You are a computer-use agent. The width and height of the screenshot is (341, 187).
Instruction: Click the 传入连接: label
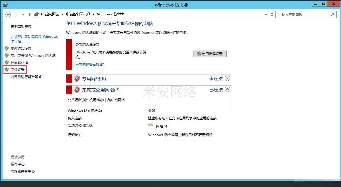(75, 118)
